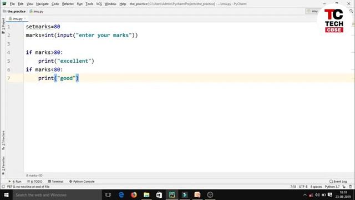Open the Terminal tool window

pyautogui.click(x=55, y=182)
